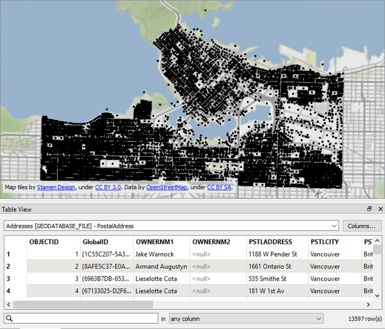Click the GlobalID cell starting {67133025
The height and width of the screenshot is (329, 385).
(x=107, y=291)
